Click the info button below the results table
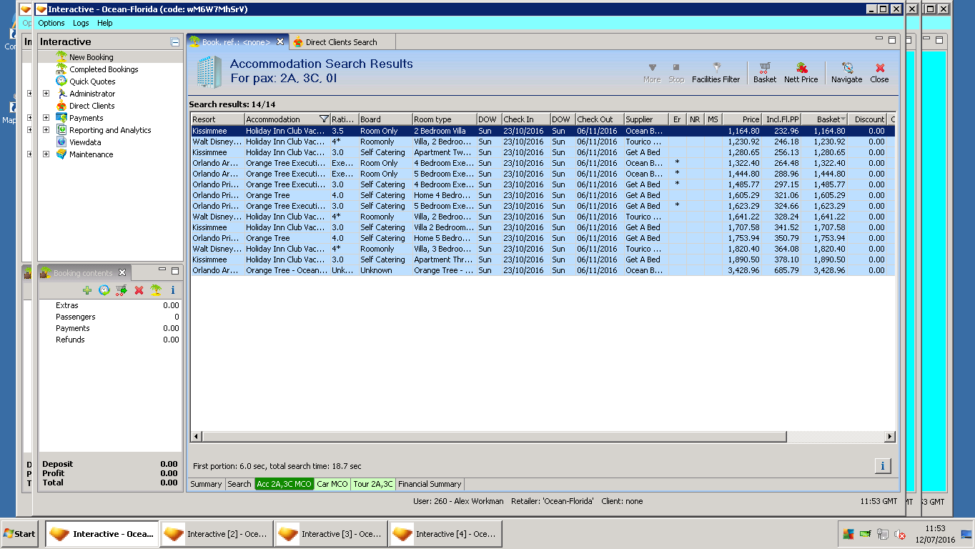This screenshot has width=975, height=549. (882, 466)
